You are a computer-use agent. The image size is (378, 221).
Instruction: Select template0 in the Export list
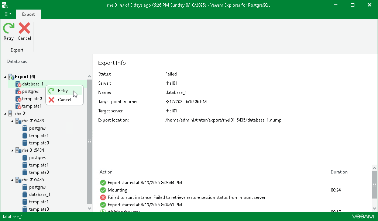pos(32,99)
